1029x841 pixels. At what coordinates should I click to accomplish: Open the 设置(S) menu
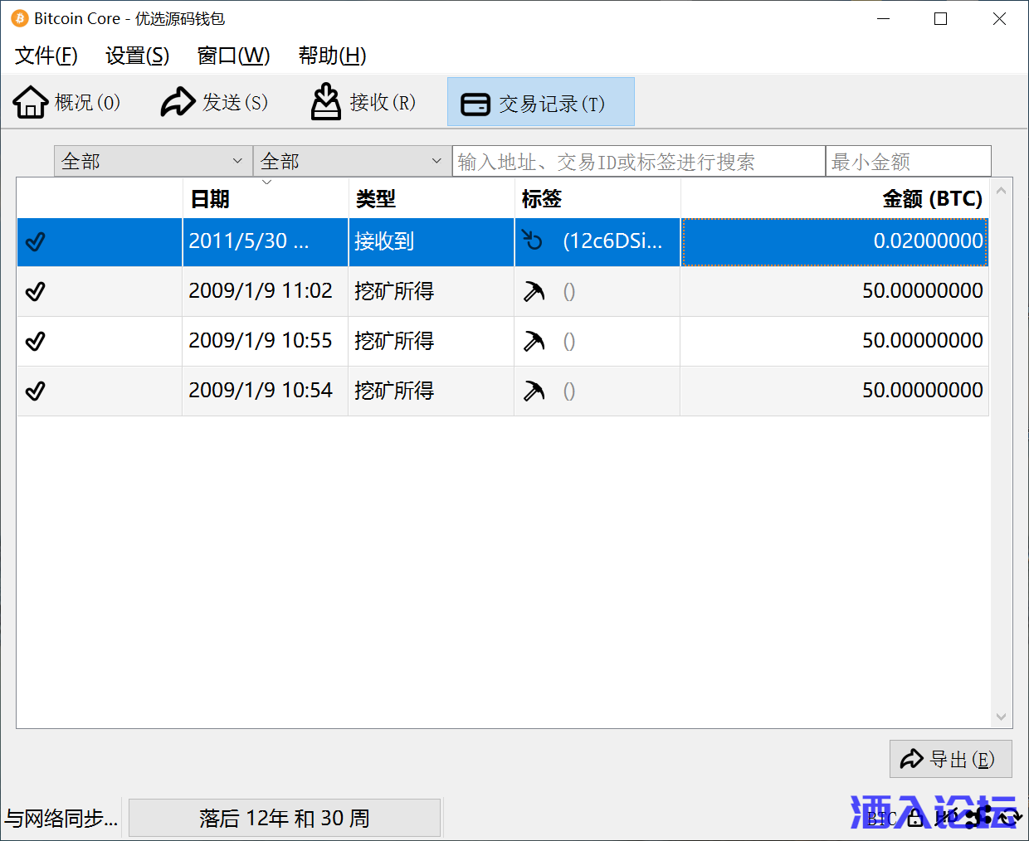(x=137, y=56)
